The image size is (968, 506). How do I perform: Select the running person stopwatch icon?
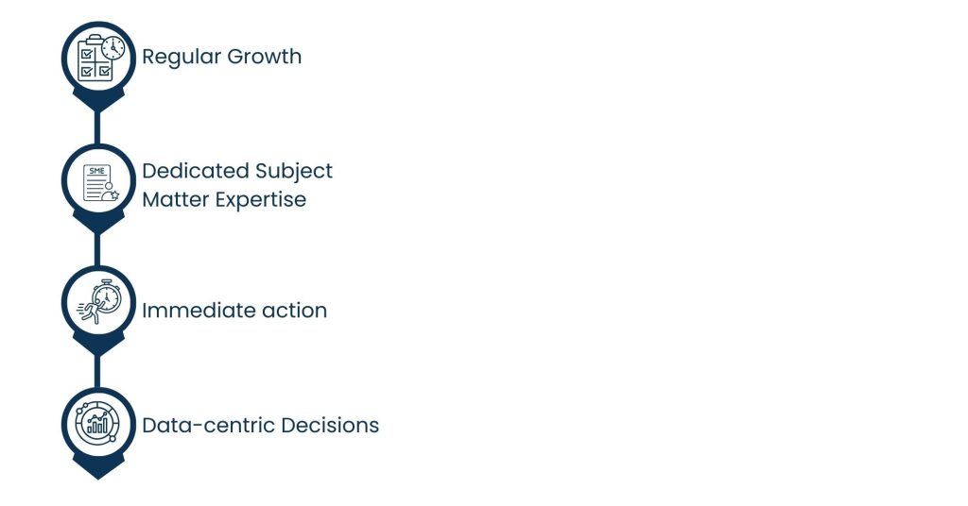[97, 304]
